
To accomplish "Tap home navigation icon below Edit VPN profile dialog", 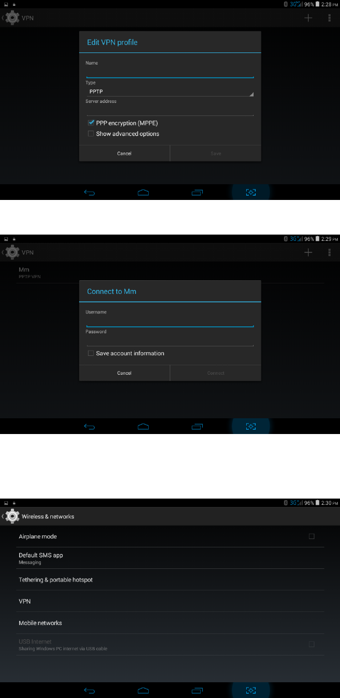I will click(144, 193).
